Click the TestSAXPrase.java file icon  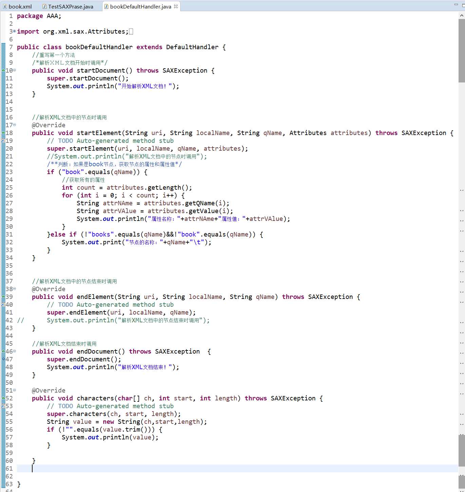pyautogui.click(x=44, y=6)
